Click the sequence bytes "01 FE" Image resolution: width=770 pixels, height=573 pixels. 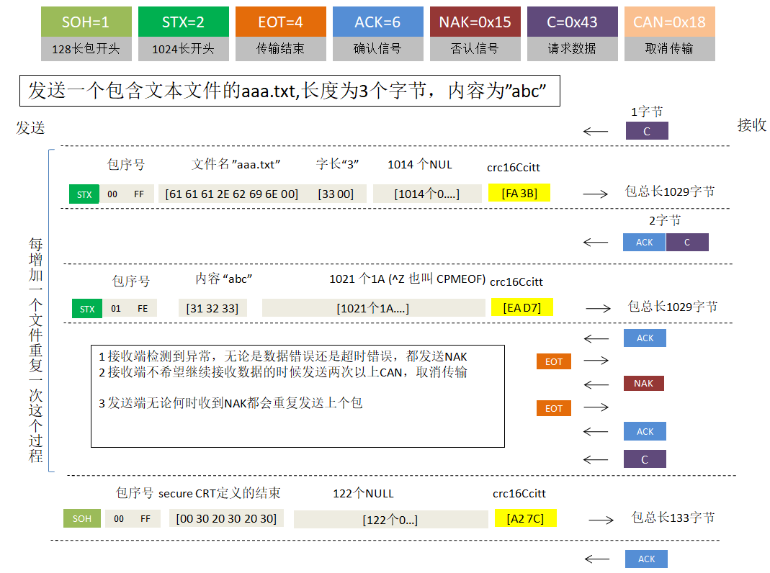[129, 309]
